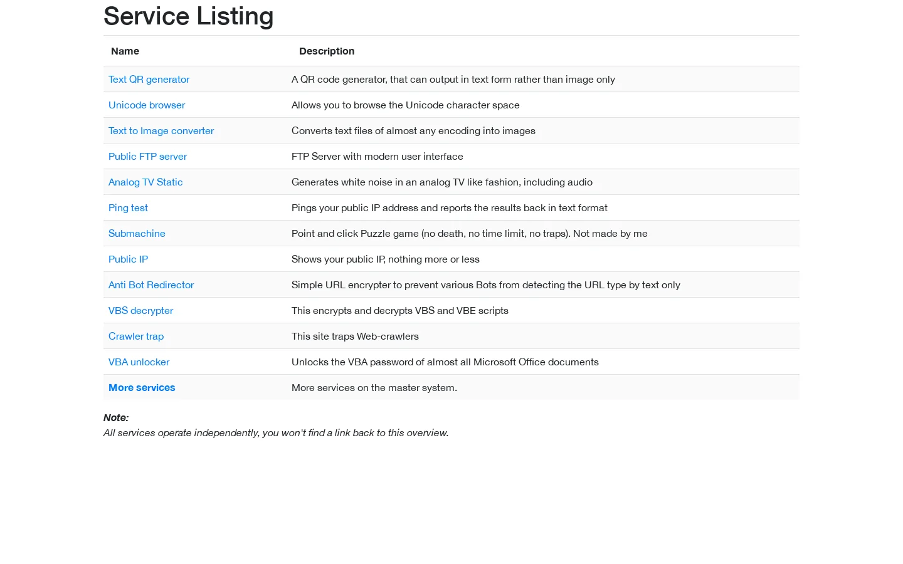Click the description 'Allows you to browse the Unicode character space'
This screenshot has width=903, height=564.
point(406,105)
